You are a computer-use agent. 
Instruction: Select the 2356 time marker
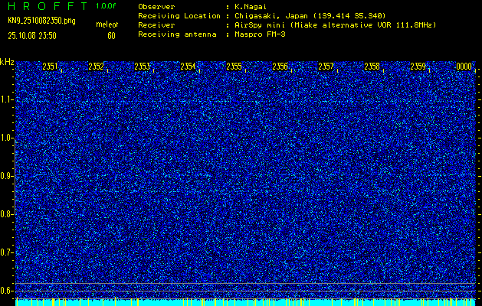(x=280, y=67)
